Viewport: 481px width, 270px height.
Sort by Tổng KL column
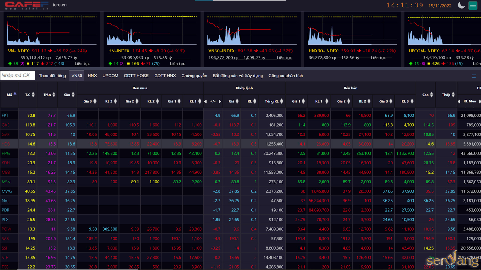282,101
